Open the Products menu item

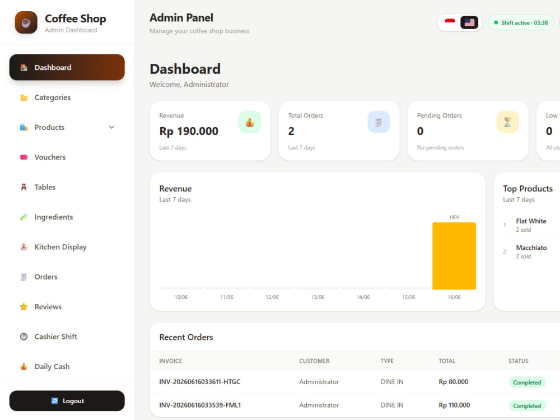click(67, 127)
